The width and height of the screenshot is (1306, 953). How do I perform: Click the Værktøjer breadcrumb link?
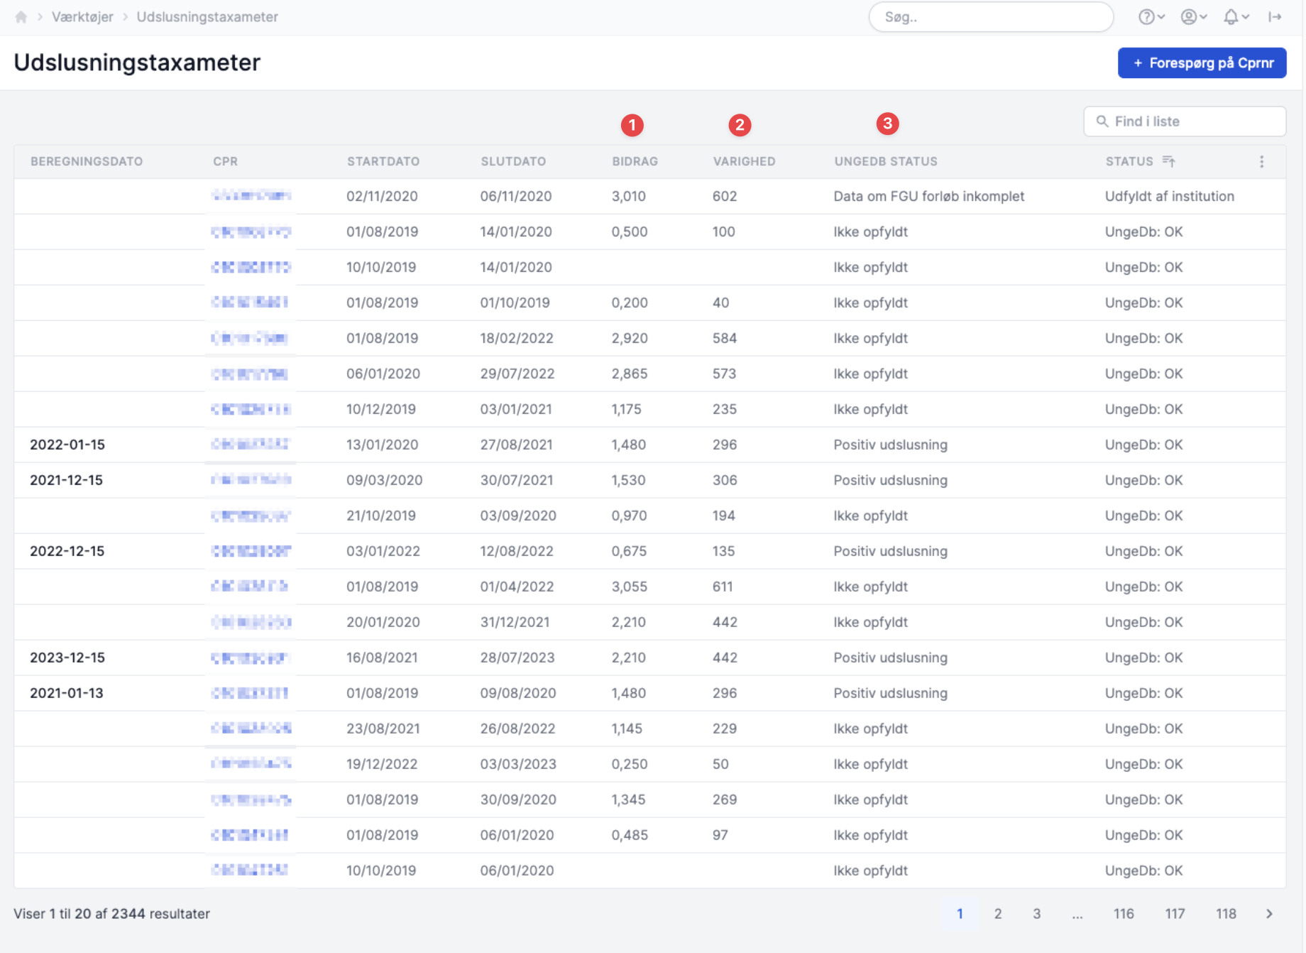click(x=82, y=17)
